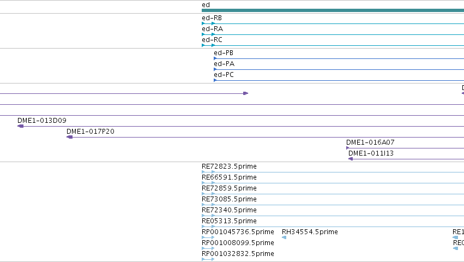Select RE72823.5prime EST label
464x262 pixels.
[x=229, y=166]
